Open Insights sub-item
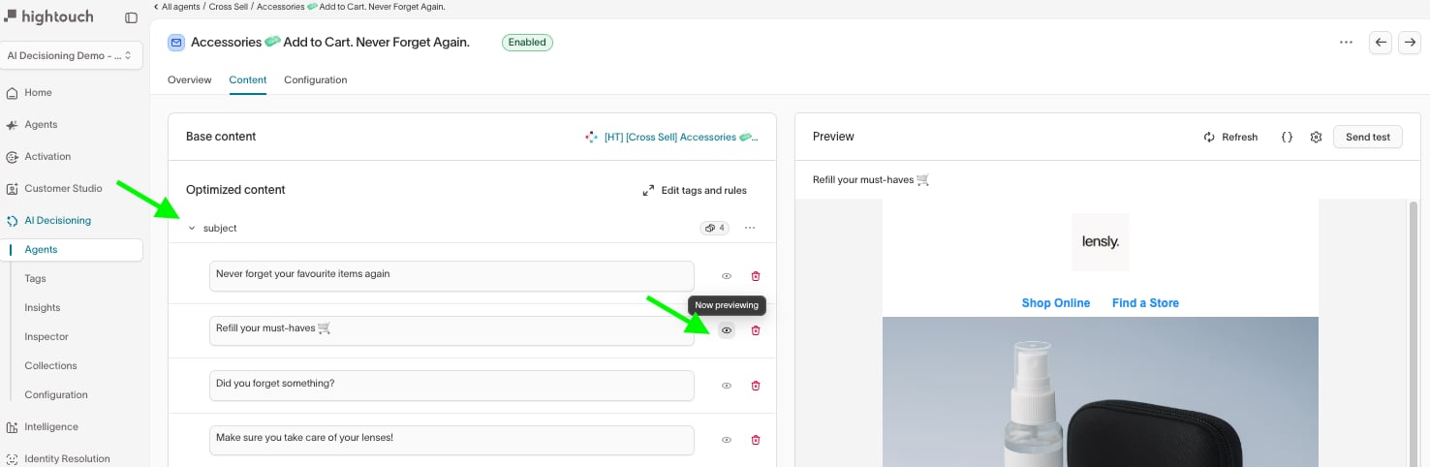This screenshot has width=1430, height=467. click(x=43, y=308)
